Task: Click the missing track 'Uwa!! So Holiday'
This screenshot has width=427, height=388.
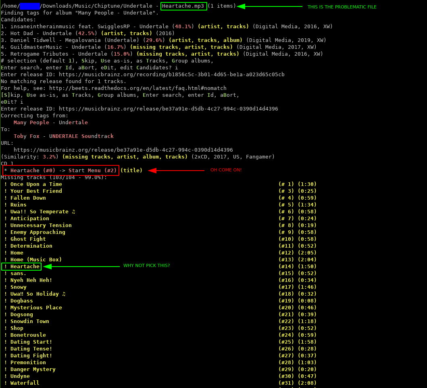Action: tap(38, 294)
